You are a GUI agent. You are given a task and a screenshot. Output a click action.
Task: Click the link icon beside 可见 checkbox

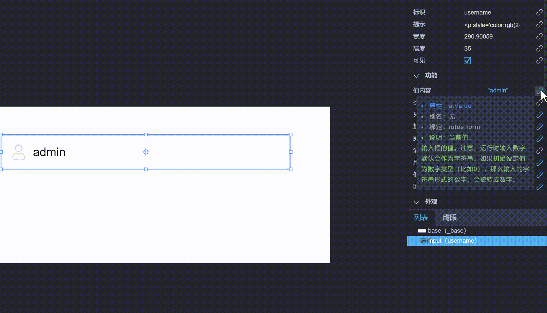[x=539, y=60]
